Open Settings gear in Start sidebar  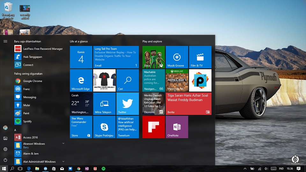(5, 149)
